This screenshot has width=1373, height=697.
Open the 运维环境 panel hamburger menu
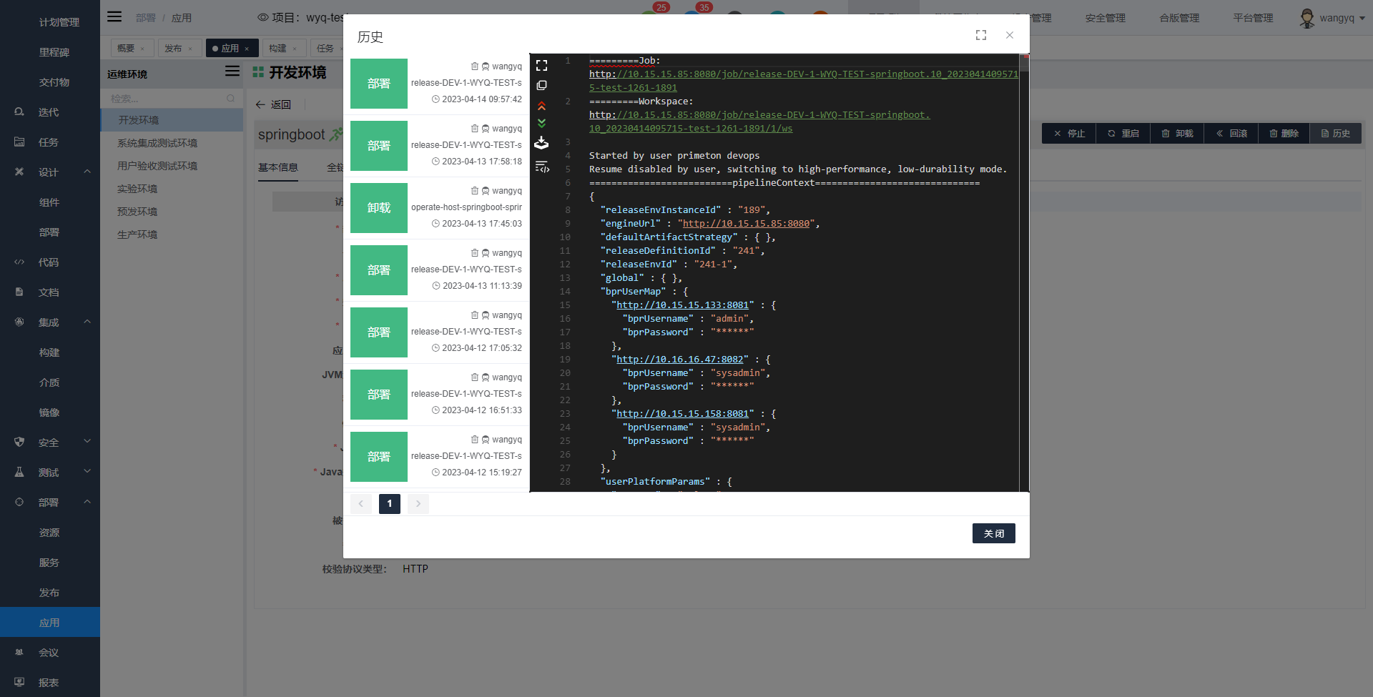[x=232, y=71]
